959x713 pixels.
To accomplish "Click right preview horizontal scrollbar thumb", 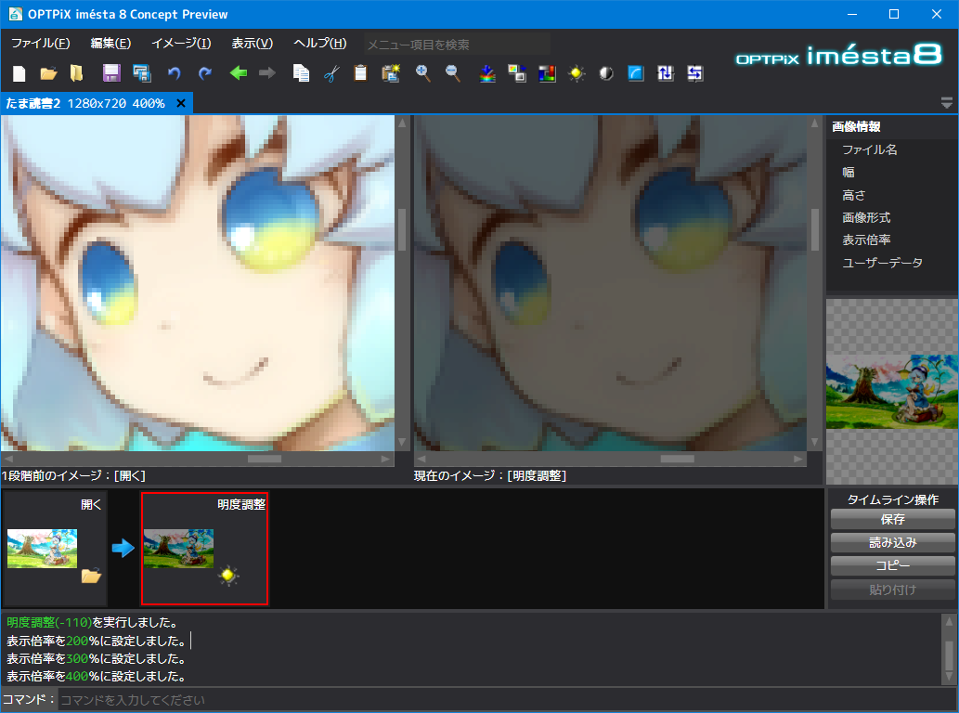I will coord(677,459).
